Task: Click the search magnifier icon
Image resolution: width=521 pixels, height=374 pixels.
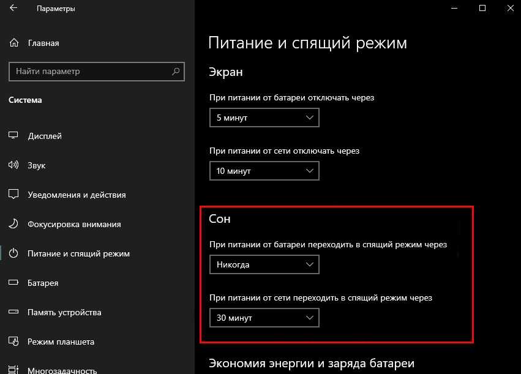Action: coord(176,72)
